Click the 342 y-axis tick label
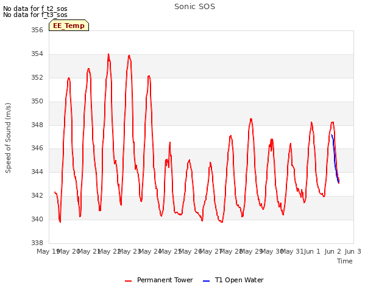The height and width of the screenshot is (292, 390). tap(37, 195)
